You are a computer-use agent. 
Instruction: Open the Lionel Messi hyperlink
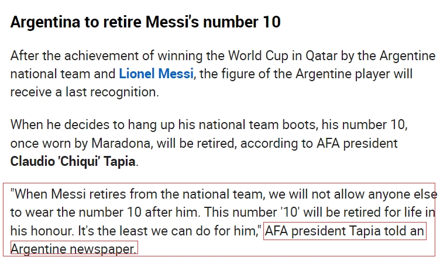point(156,74)
